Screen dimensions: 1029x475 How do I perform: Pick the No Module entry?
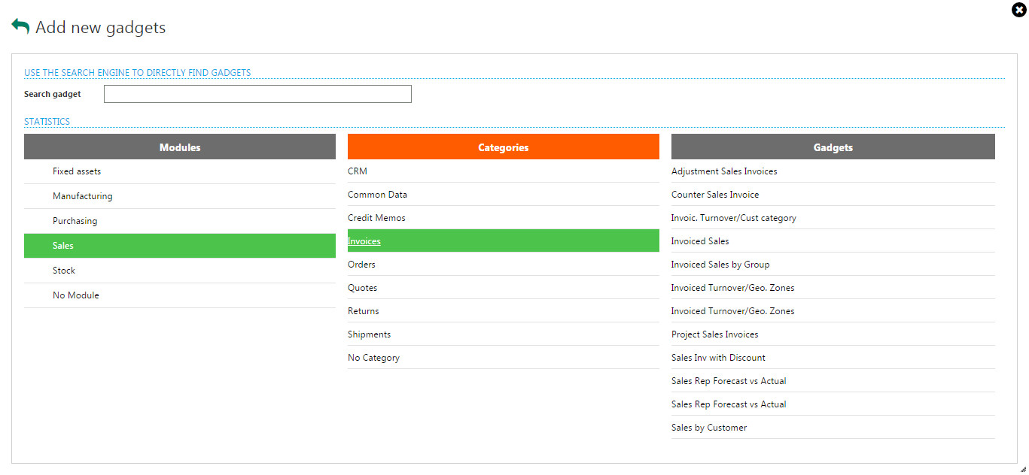(x=75, y=295)
